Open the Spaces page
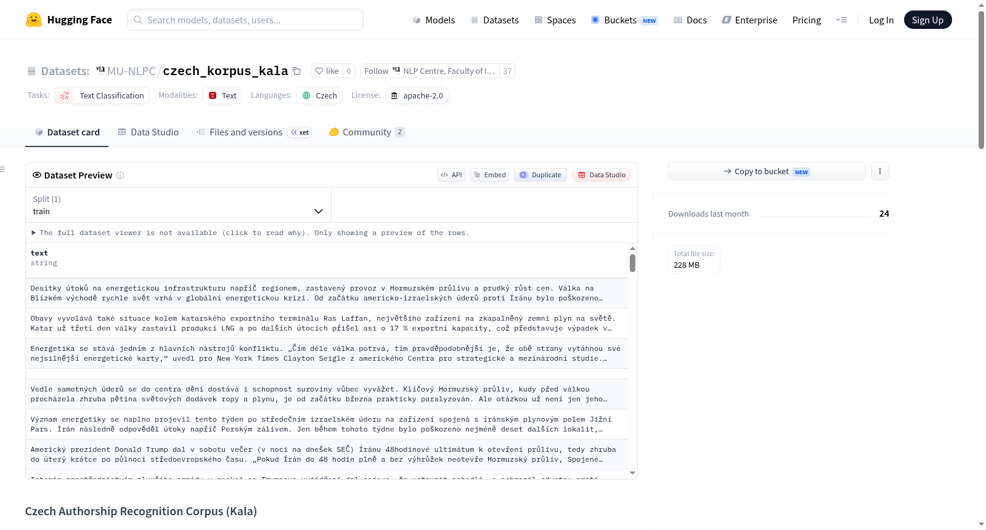 [x=555, y=20]
